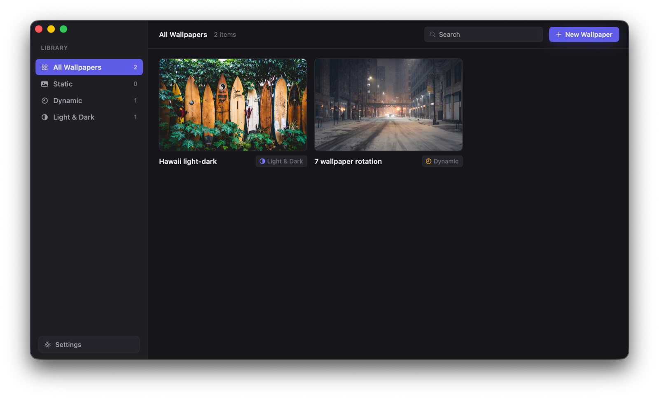The width and height of the screenshot is (659, 399).
Task: Open Settings
Action: tap(89, 345)
